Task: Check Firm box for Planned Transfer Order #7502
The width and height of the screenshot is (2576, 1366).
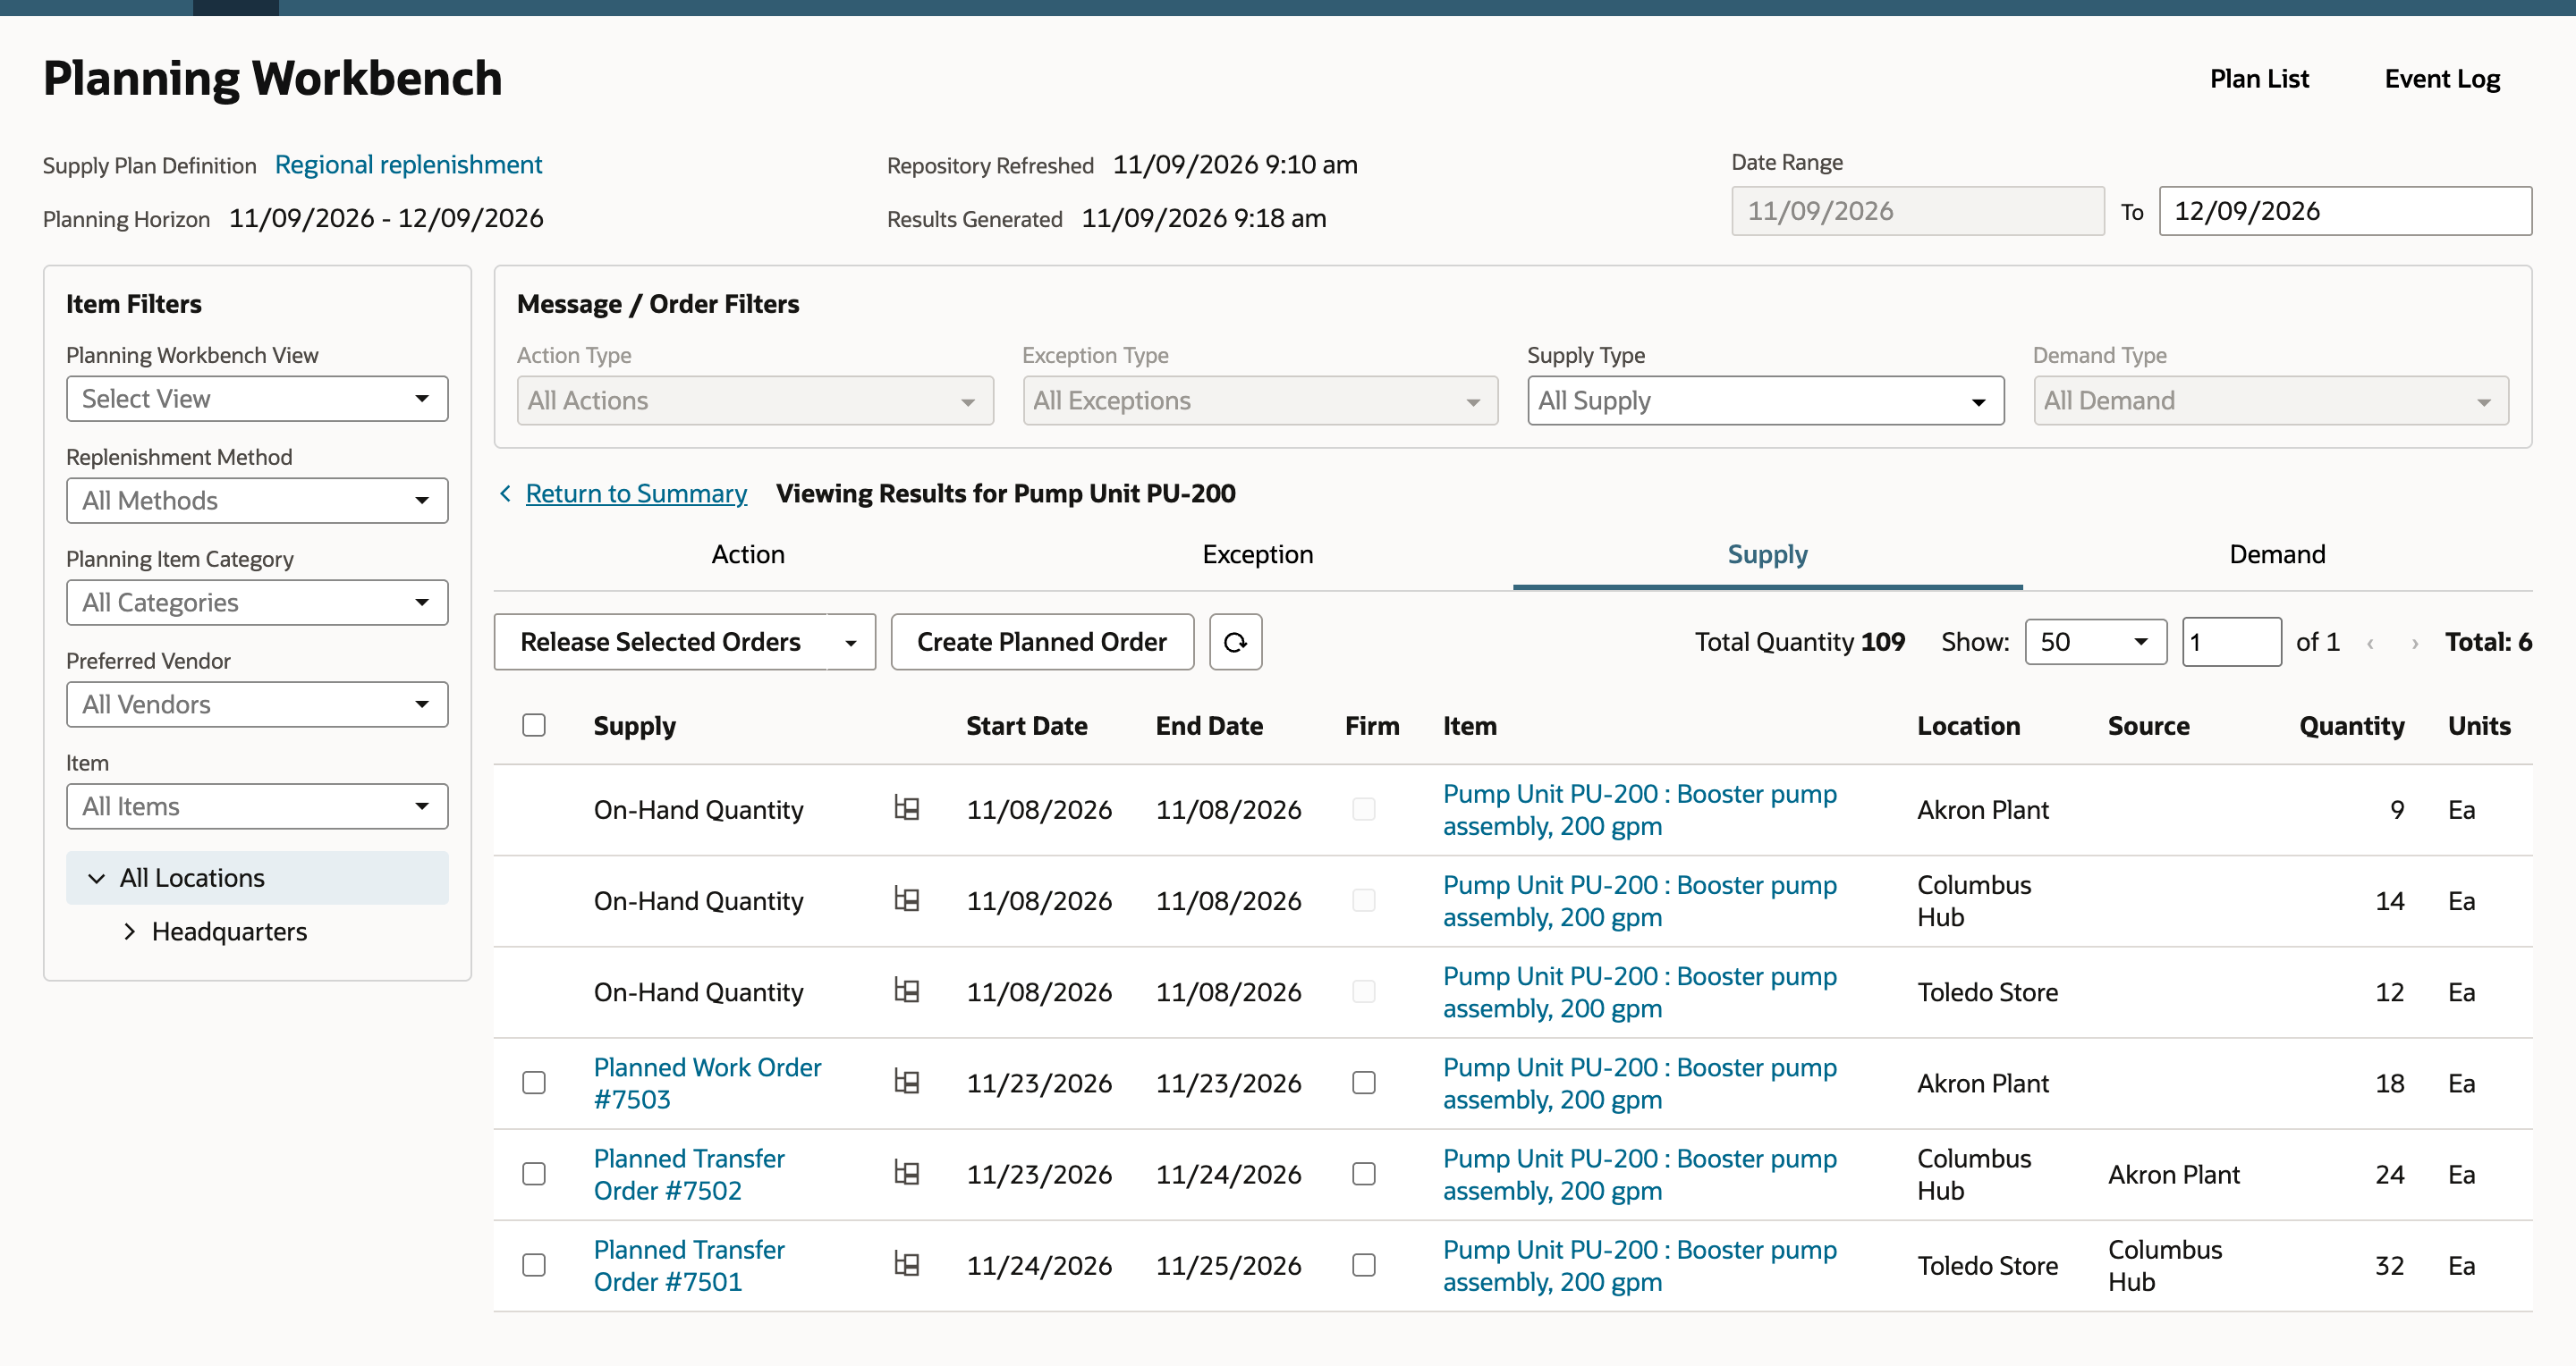Action: coord(1364,1174)
